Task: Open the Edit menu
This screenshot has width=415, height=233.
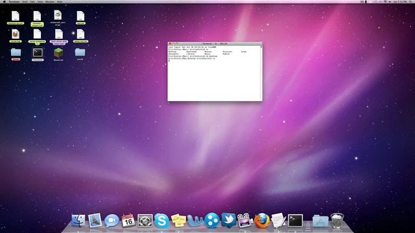Action: pyautogui.click(x=32, y=1)
